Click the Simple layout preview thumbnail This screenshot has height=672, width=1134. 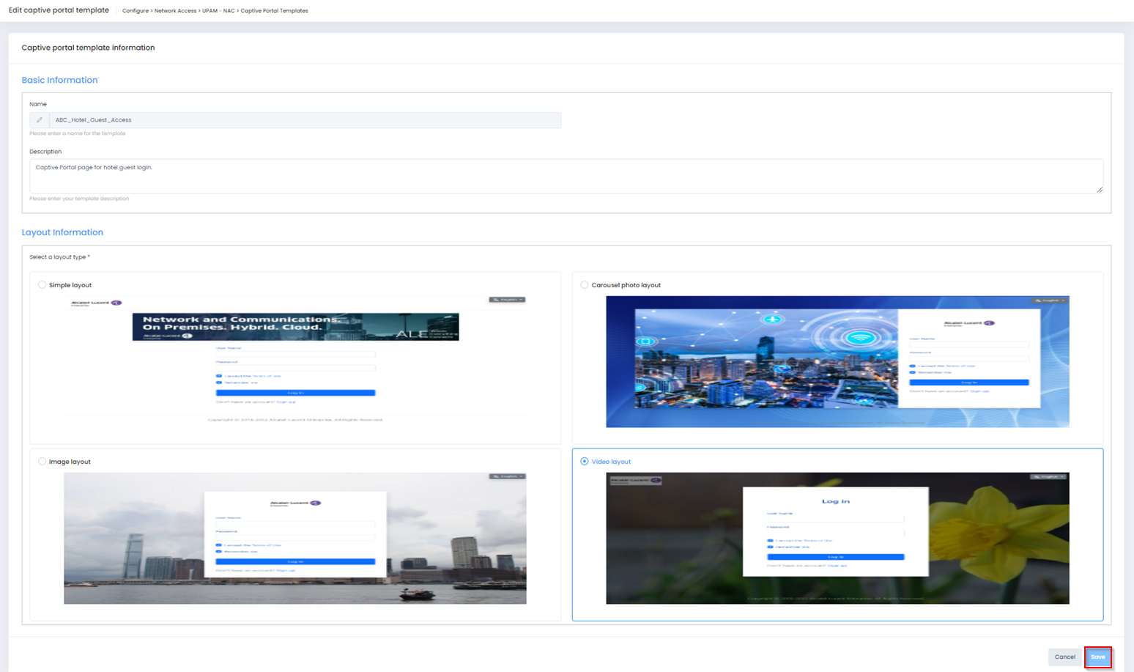click(x=294, y=359)
